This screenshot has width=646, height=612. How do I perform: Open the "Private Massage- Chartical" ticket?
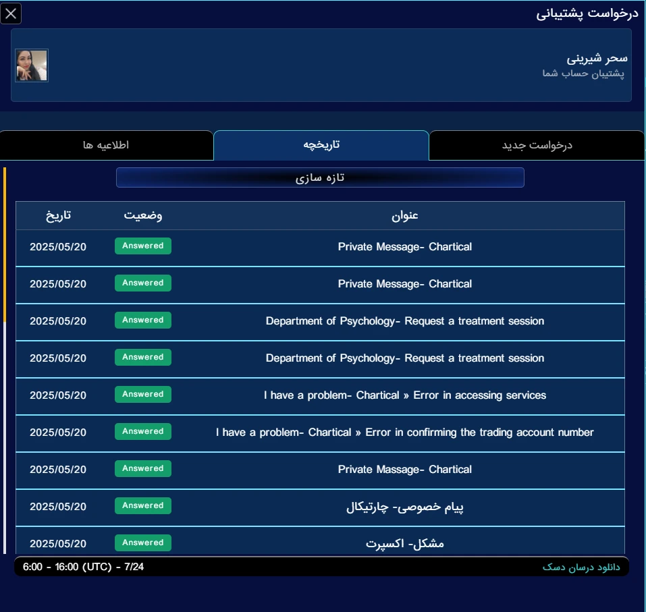[405, 470]
